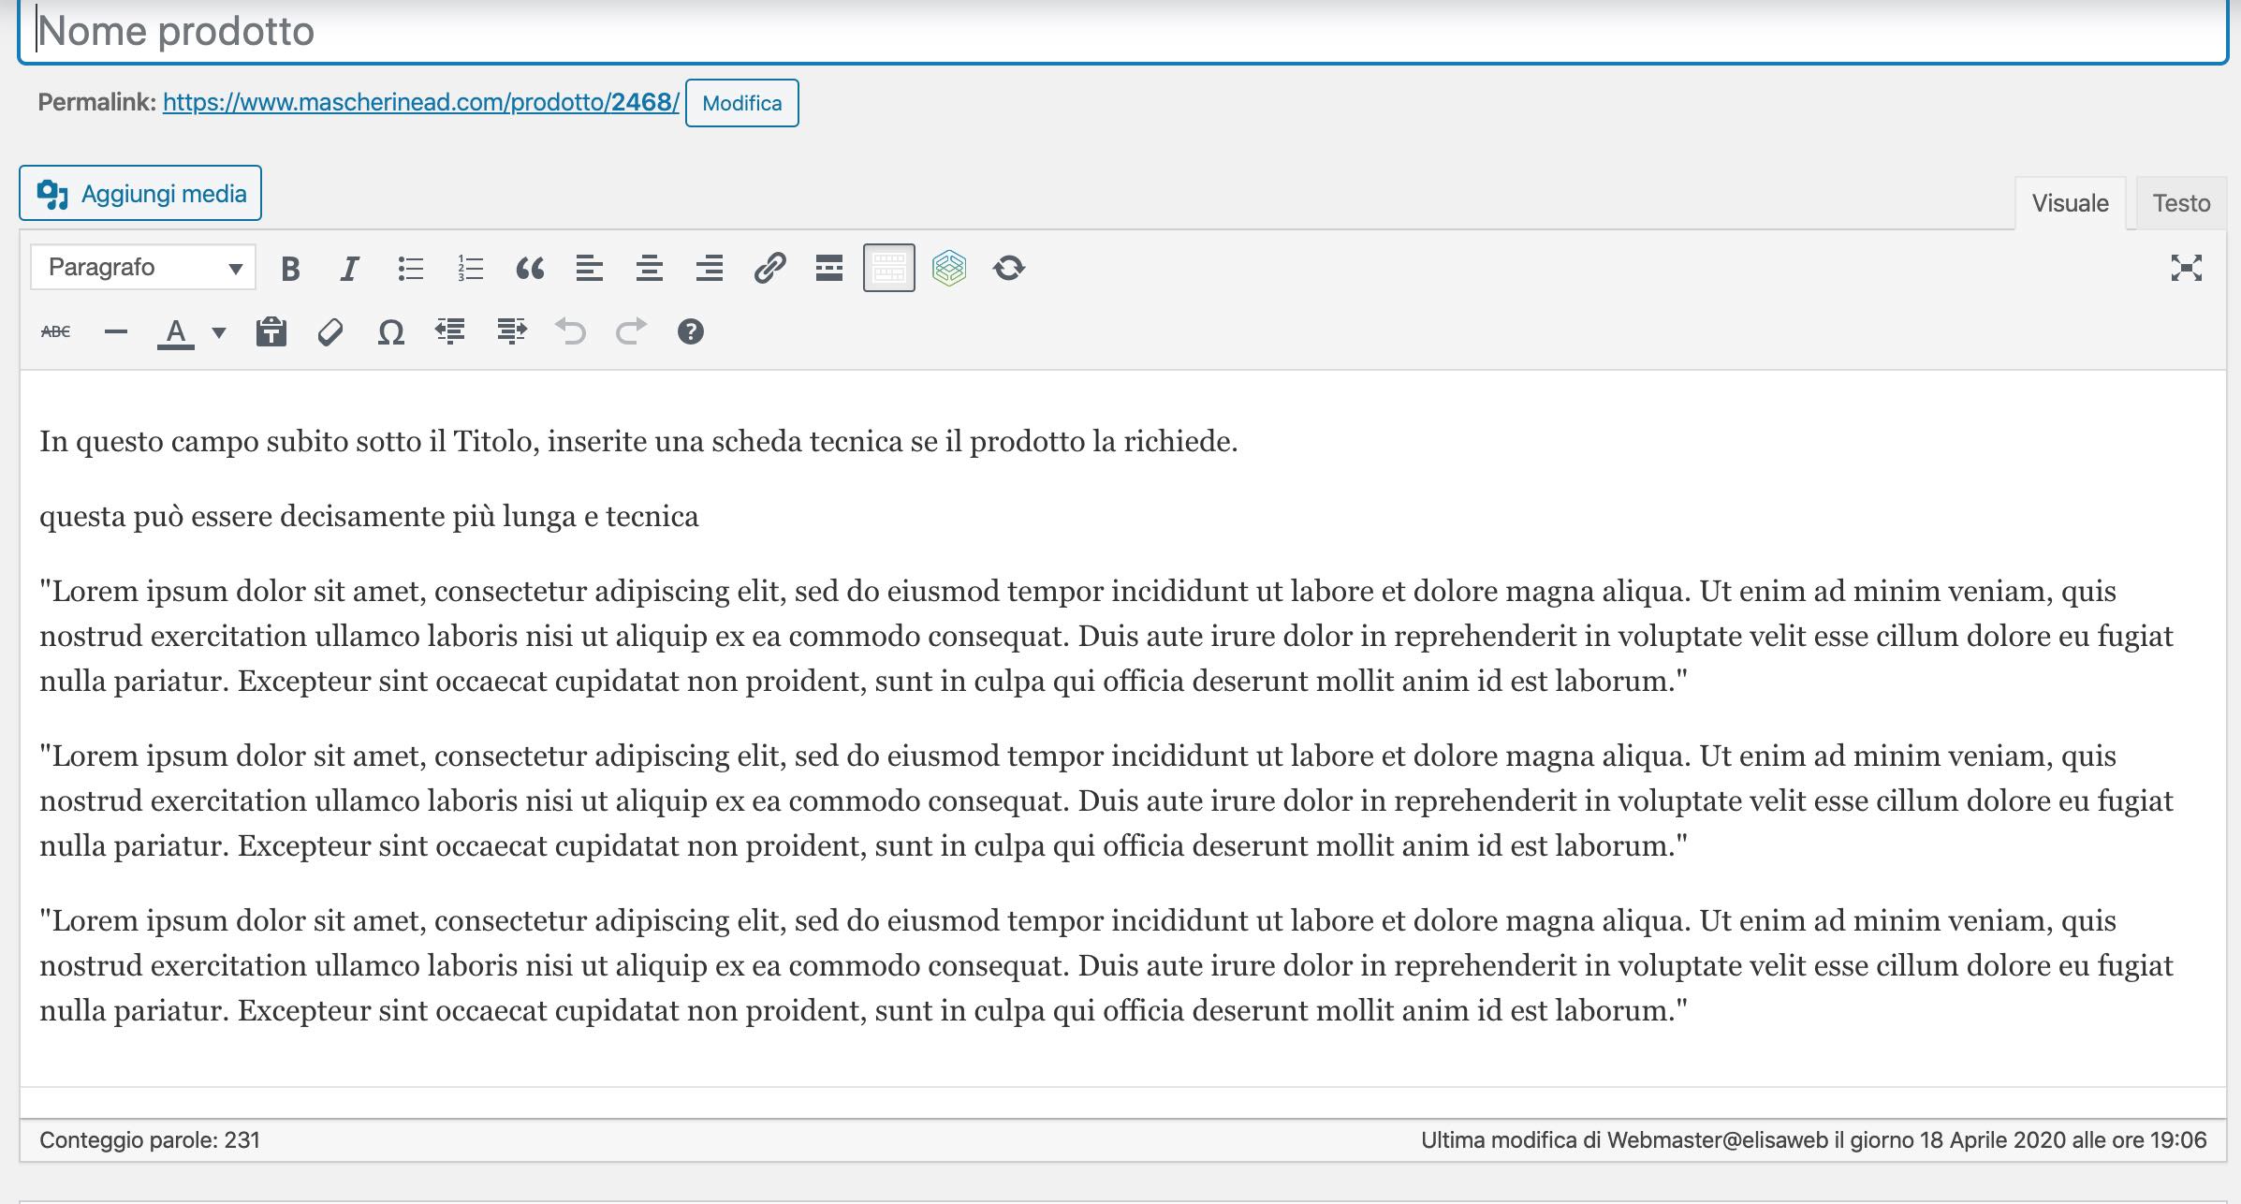Insert special character with Omega icon
The image size is (2241, 1204).
tap(390, 331)
